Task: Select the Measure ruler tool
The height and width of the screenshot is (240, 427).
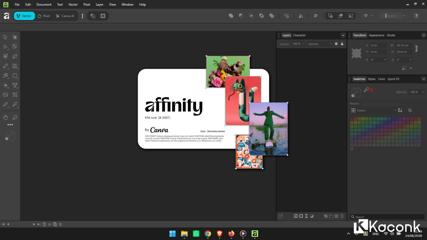Action: (x=5, y=104)
